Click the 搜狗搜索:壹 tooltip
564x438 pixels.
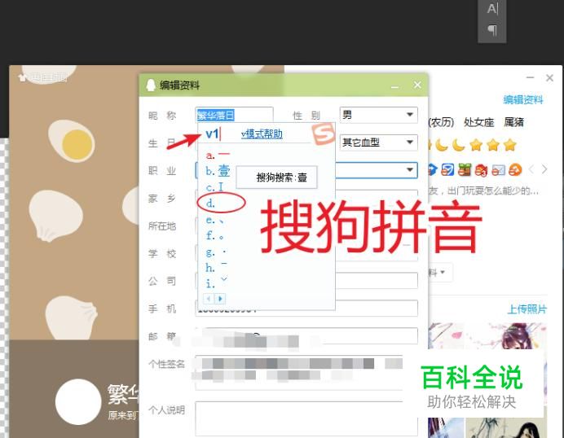276,177
